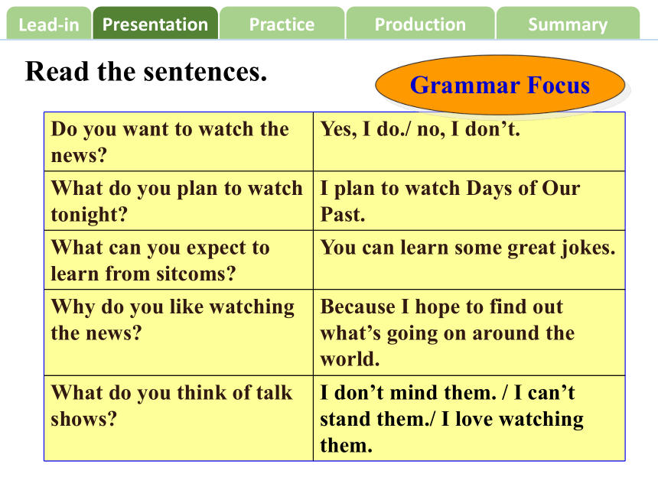Select the 'Read the sentences.' heading

(146, 72)
